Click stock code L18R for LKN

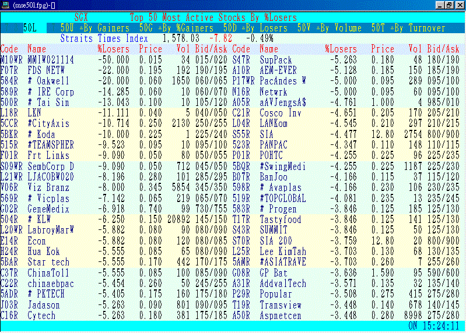point(9,113)
